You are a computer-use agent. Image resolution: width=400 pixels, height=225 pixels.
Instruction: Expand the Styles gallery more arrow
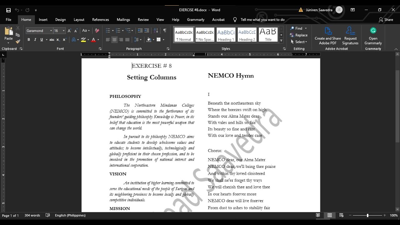point(281,41)
